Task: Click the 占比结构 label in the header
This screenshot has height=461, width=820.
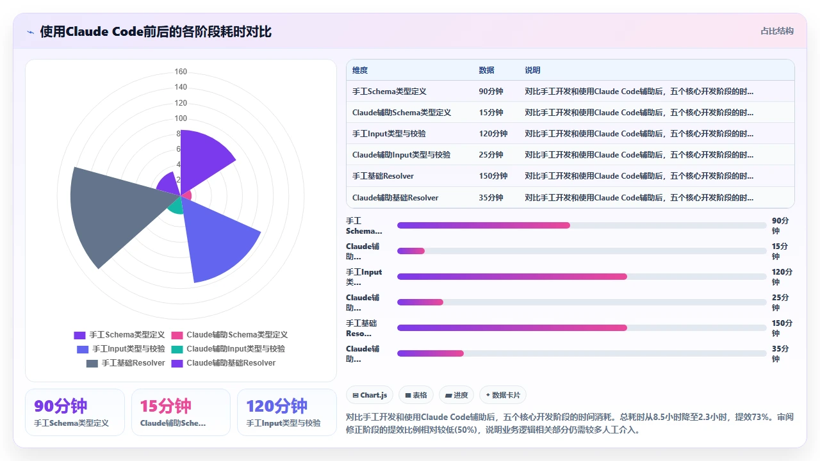Action: (777, 31)
